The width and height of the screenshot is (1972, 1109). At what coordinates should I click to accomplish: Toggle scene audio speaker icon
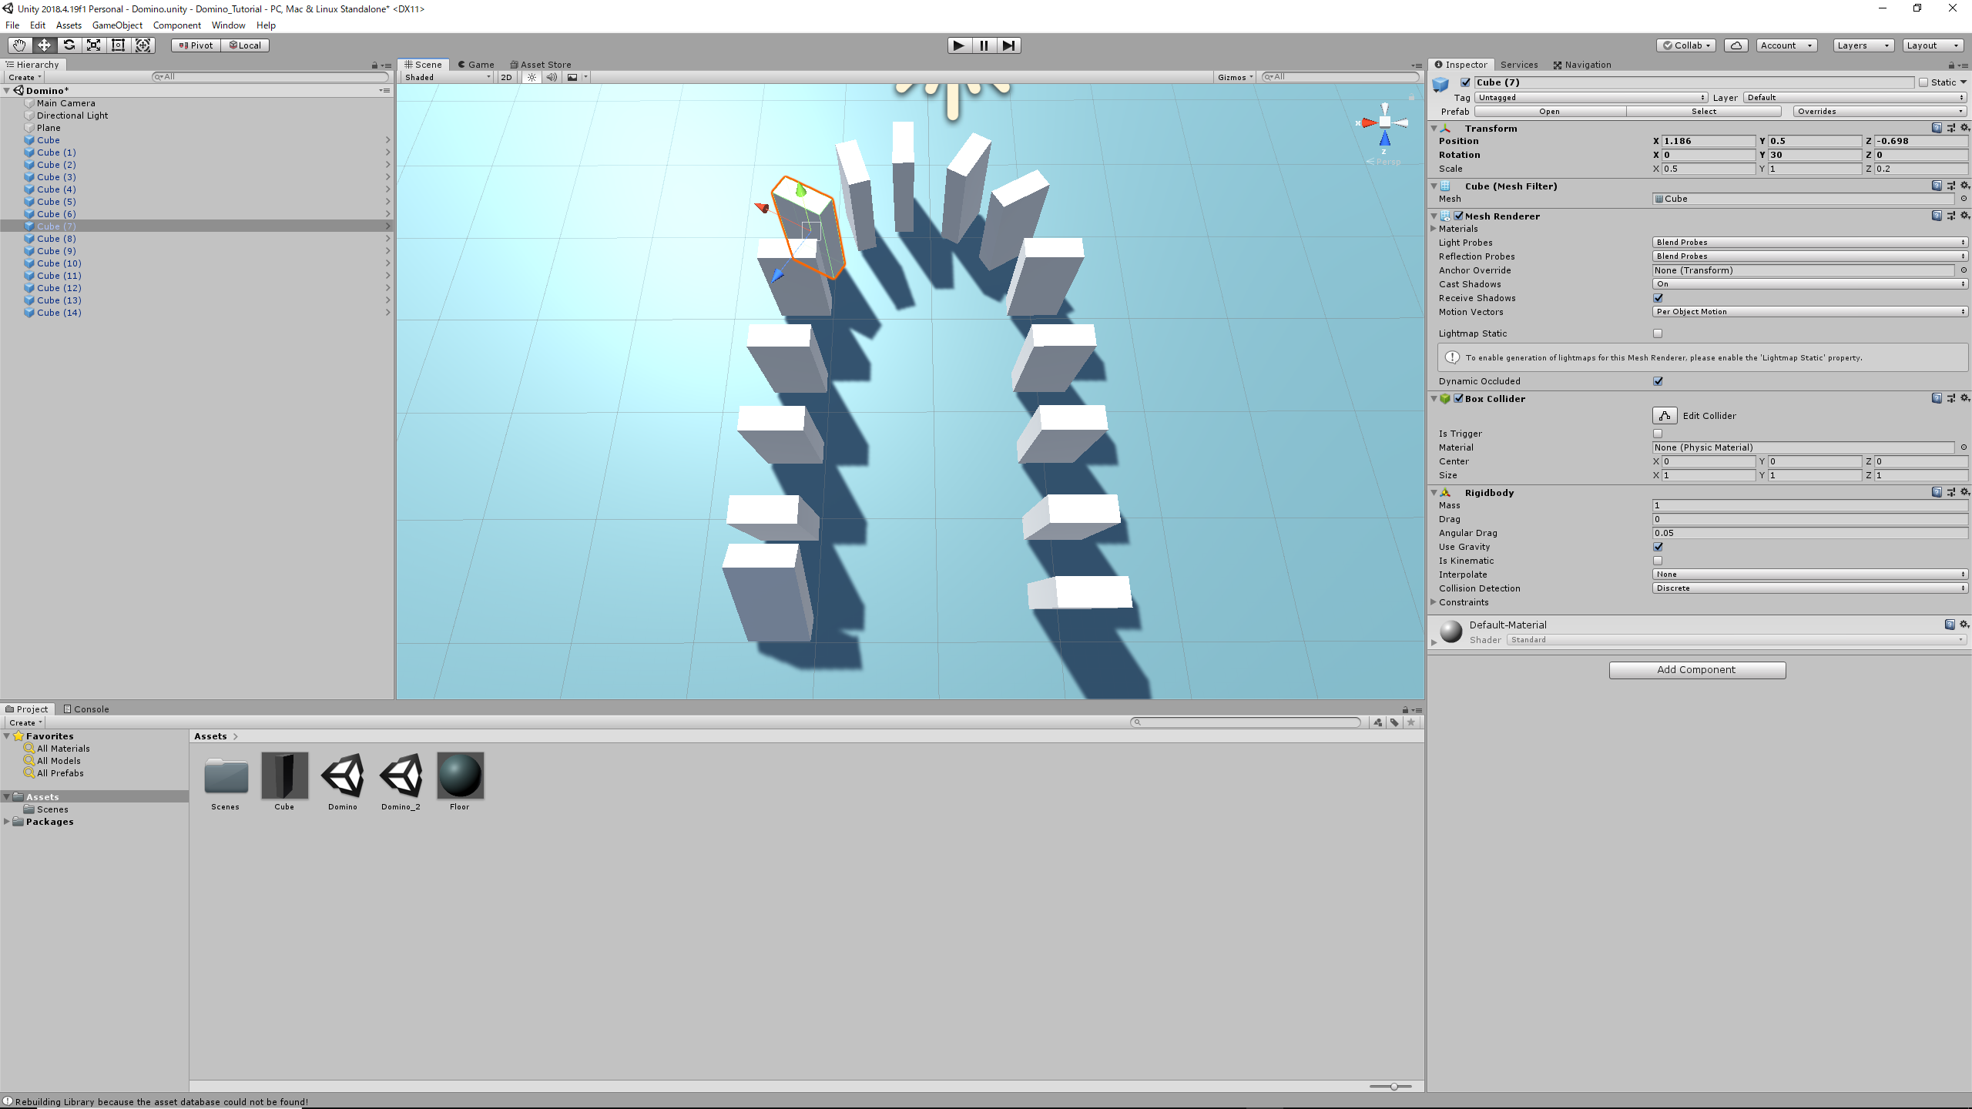(552, 77)
